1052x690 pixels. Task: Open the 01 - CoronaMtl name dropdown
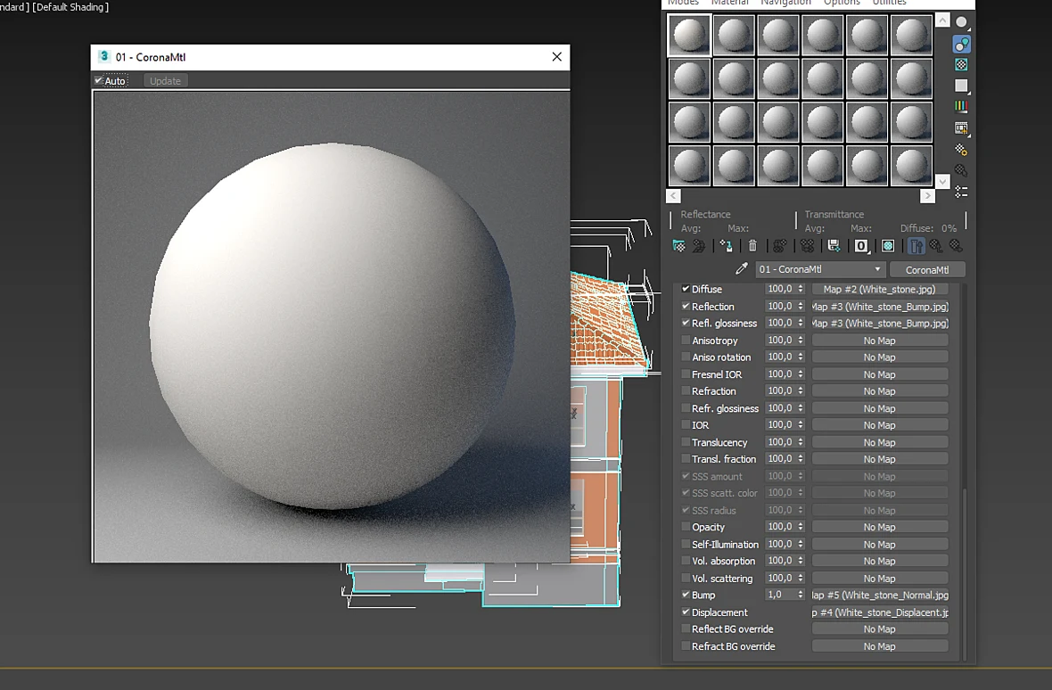coord(820,269)
